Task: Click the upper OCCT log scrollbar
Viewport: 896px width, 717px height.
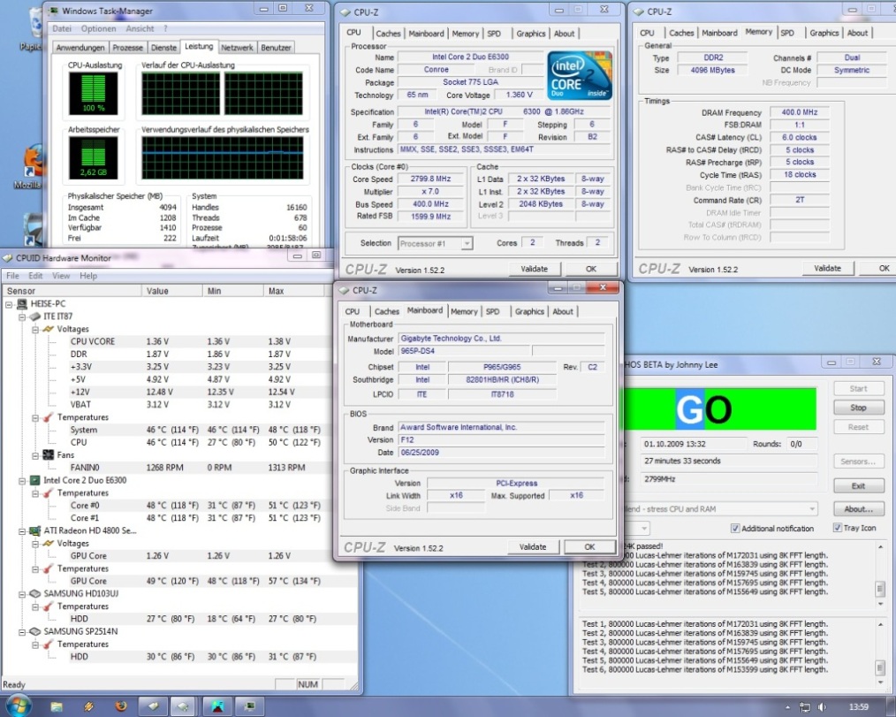Action: [880, 576]
